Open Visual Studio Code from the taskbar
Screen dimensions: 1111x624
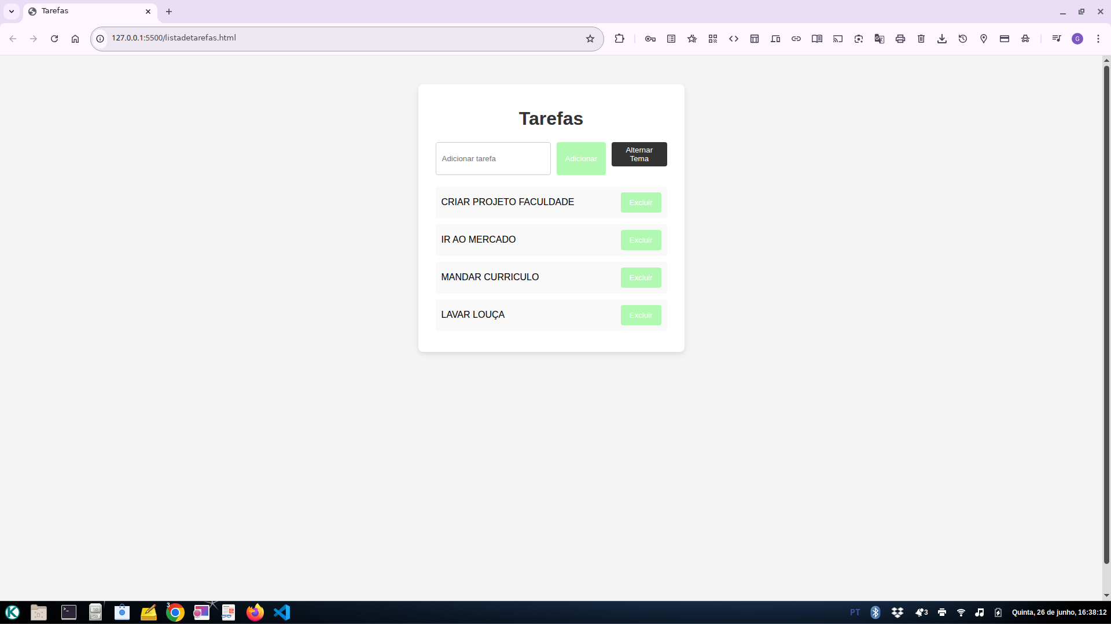coord(282,612)
